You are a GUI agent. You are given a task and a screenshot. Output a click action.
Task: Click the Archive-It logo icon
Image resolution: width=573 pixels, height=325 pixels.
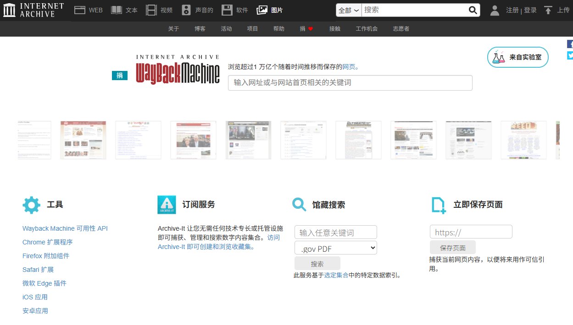(167, 205)
